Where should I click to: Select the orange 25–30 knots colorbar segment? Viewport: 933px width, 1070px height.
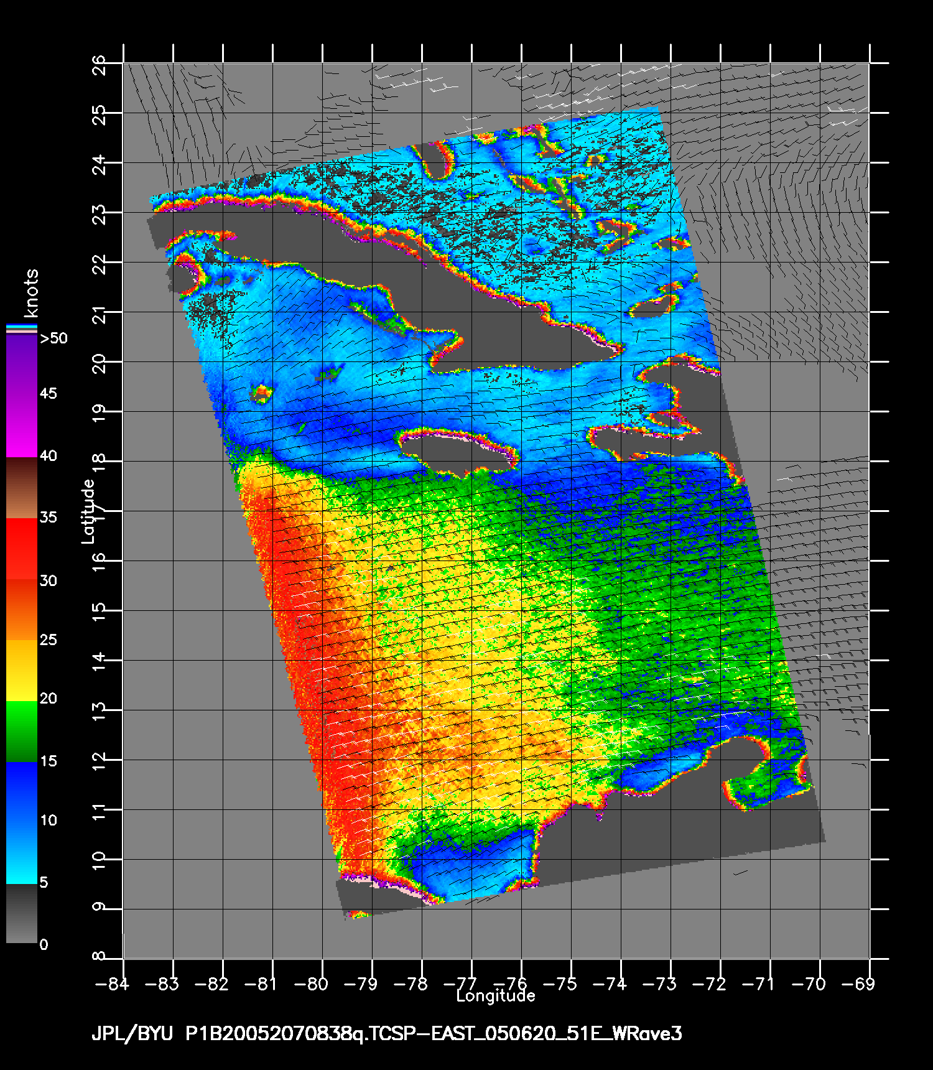pos(22,610)
